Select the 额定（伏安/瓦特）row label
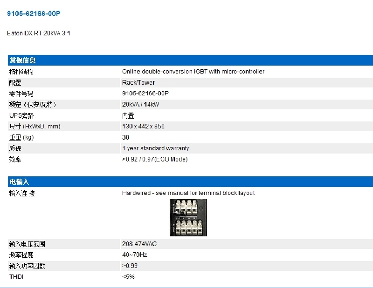Image resolution: width=373 pixels, height=288 pixels. pyautogui.click(x=33, y=105)
